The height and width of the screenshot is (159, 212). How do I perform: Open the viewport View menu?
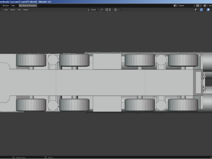coord(6,10)
